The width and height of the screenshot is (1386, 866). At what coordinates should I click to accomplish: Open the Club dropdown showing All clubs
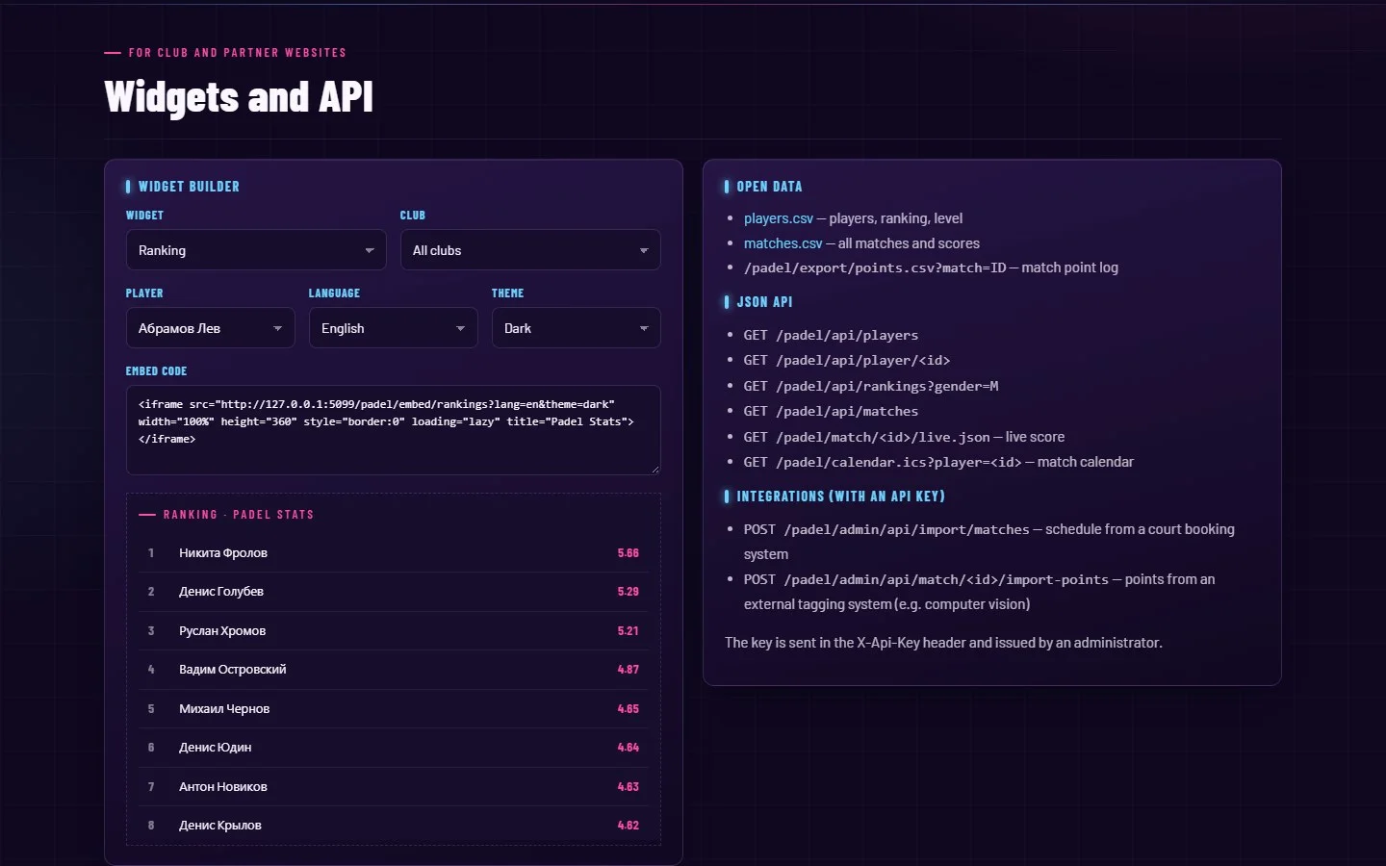530,250
